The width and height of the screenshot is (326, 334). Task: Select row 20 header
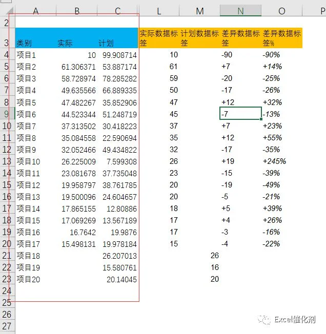point(7,244)
